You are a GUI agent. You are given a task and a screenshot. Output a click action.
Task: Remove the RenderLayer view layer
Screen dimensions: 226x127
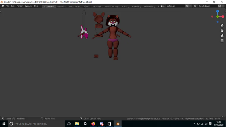pyautogui.click(x=223, y=6)
